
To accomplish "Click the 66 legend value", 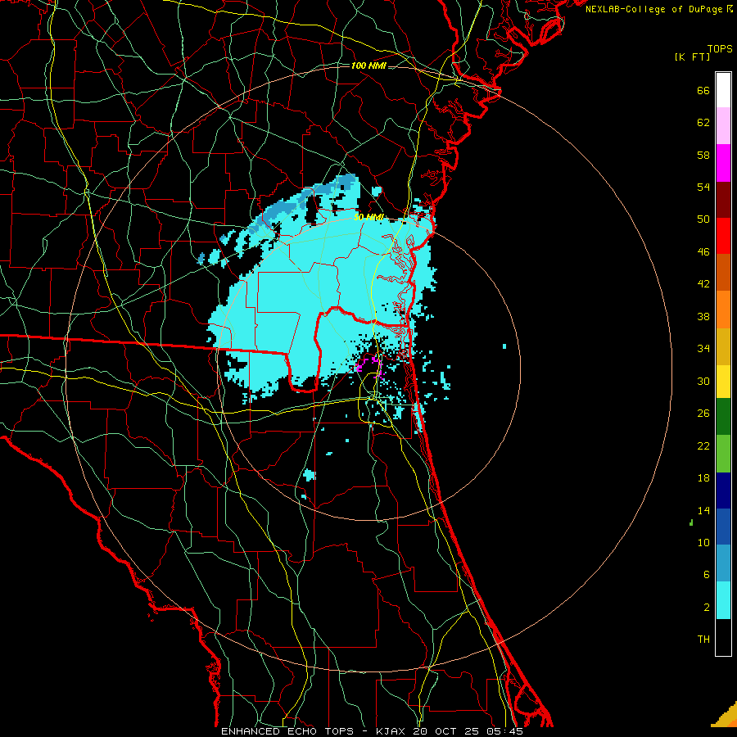I will pyautogui.click(x=703, y=90).
